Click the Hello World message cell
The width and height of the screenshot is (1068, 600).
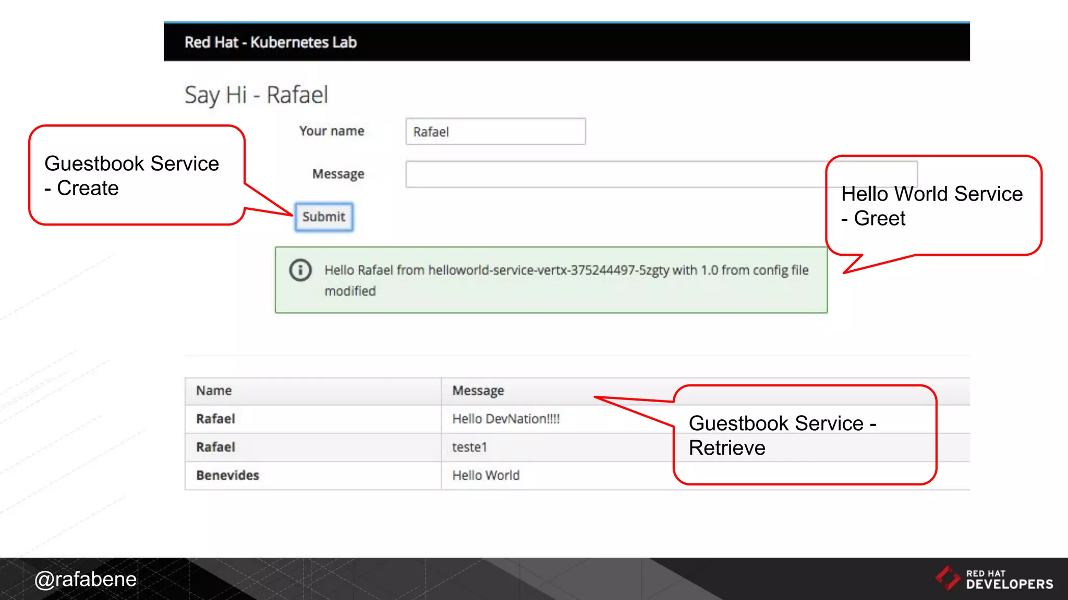click(x=486, y=475)
